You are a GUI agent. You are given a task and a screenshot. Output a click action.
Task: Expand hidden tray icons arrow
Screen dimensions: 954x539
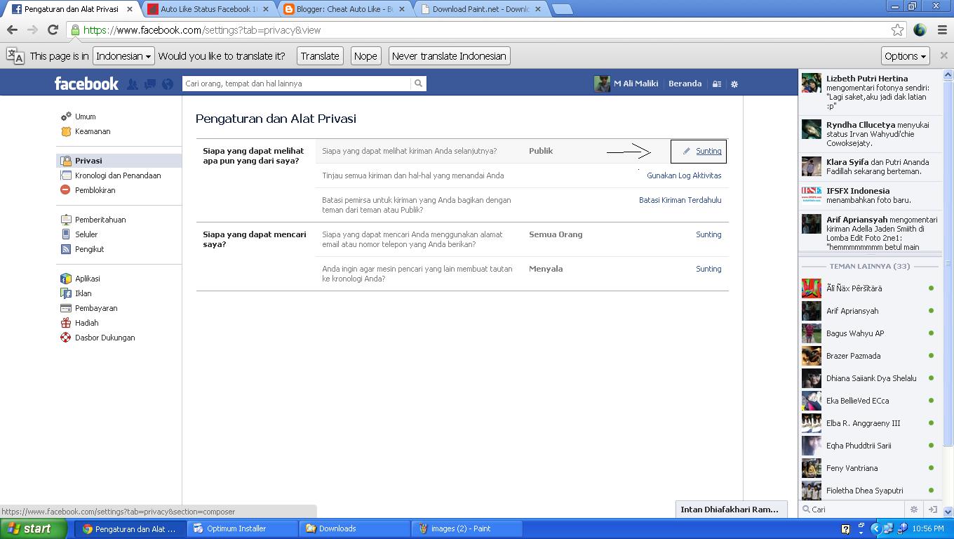875,528
